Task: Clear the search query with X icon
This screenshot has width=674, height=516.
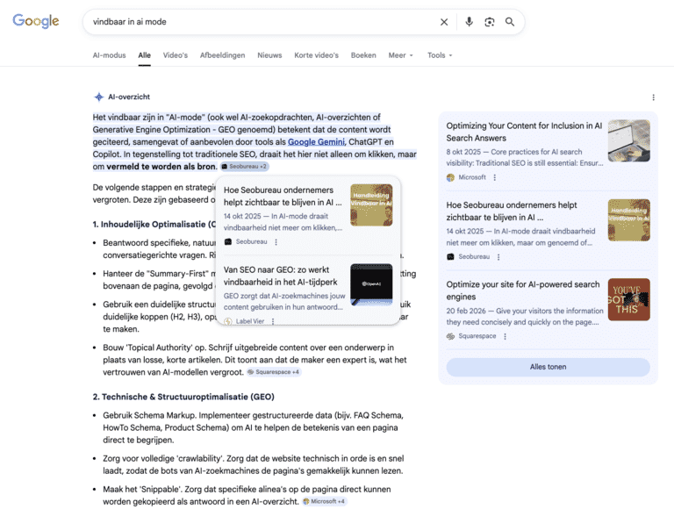Action: [444, 22]
